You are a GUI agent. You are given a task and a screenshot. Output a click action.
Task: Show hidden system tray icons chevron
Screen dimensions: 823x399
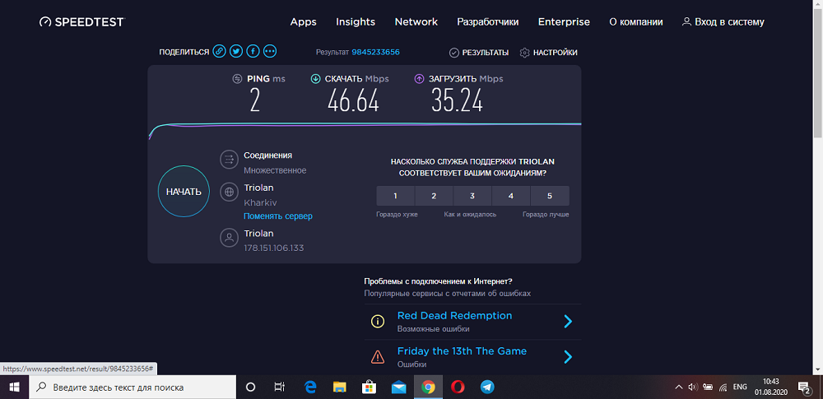tap(679, 387)
